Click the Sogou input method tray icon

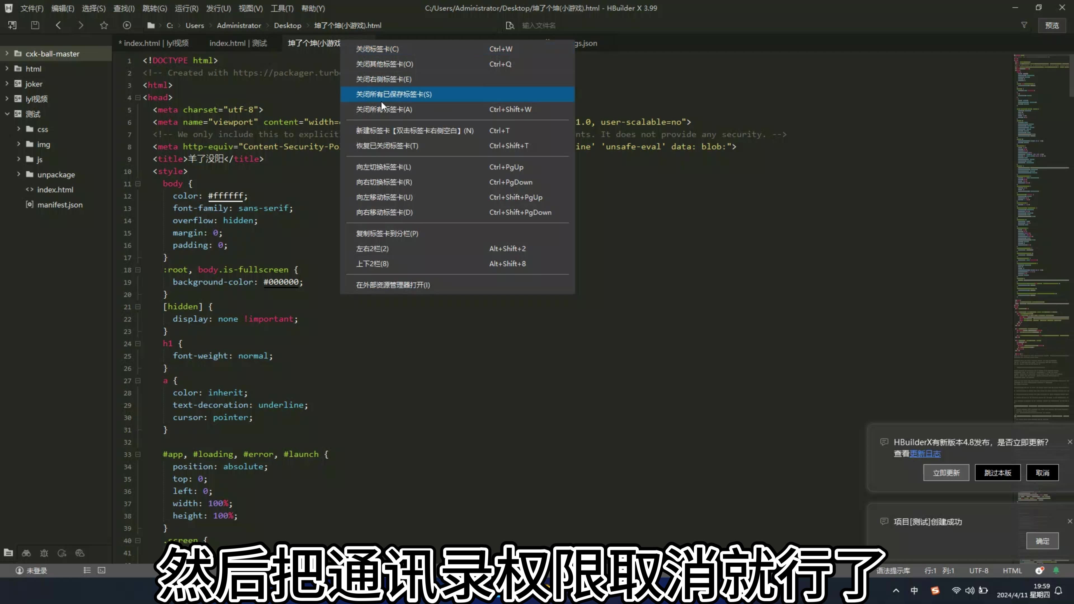click(935, 590)
